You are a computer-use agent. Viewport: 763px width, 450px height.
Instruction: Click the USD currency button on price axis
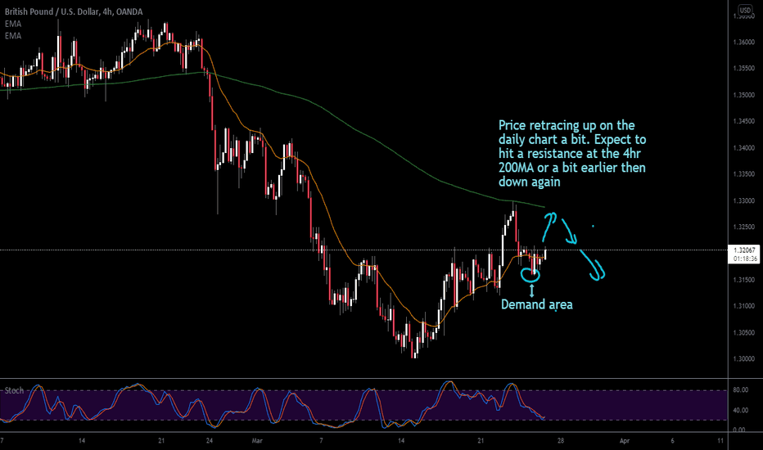click(745, 9)
